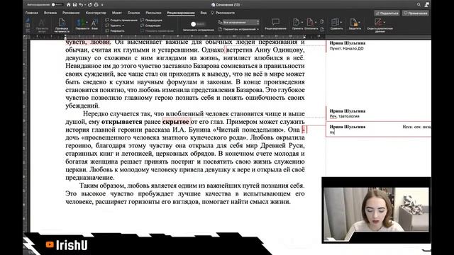The width and height of the screenshot is (454, 255).
Task: Click the Print icon in title bar
Action: tap(96, 5)
